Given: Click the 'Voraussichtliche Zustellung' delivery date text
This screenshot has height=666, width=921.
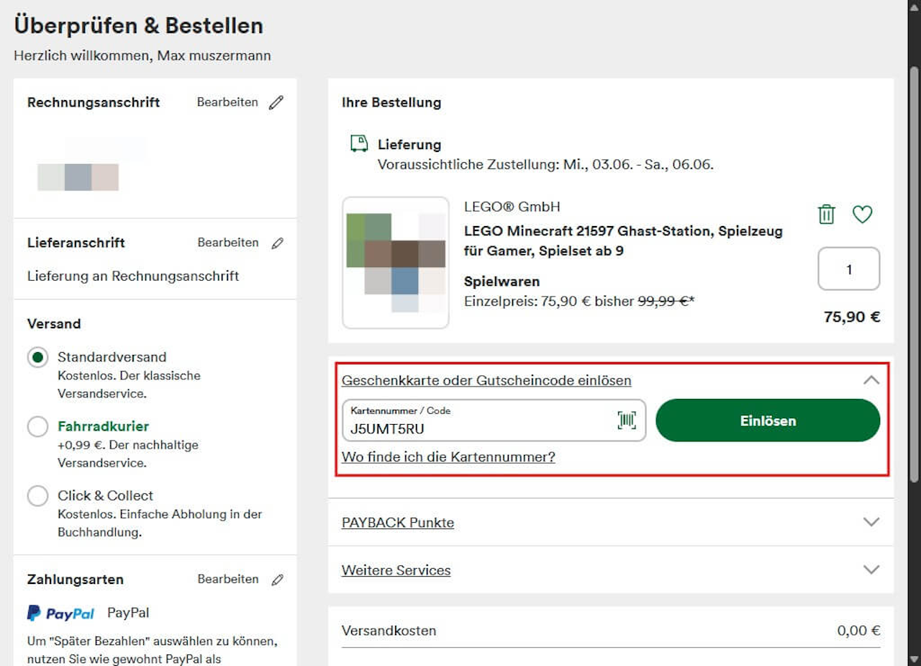Looking at the screenshot, I should [545, 165].
